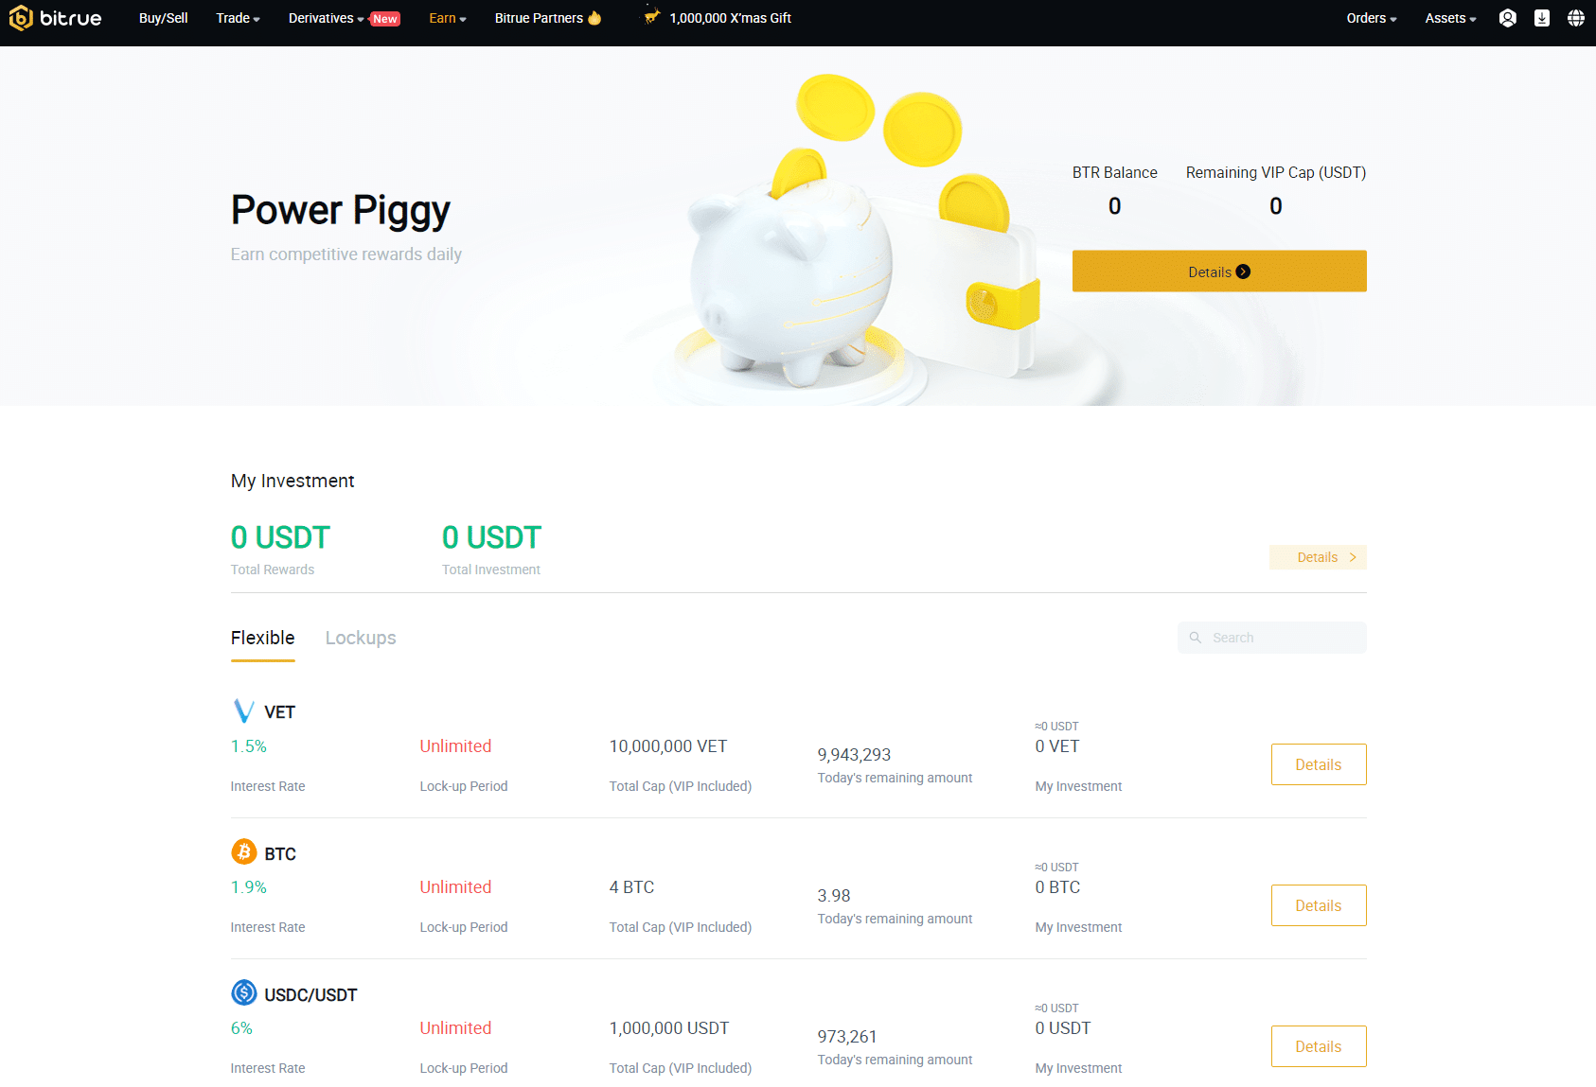Click the New badge on Derivatives

pyautogui.click(x=384, y=19)
